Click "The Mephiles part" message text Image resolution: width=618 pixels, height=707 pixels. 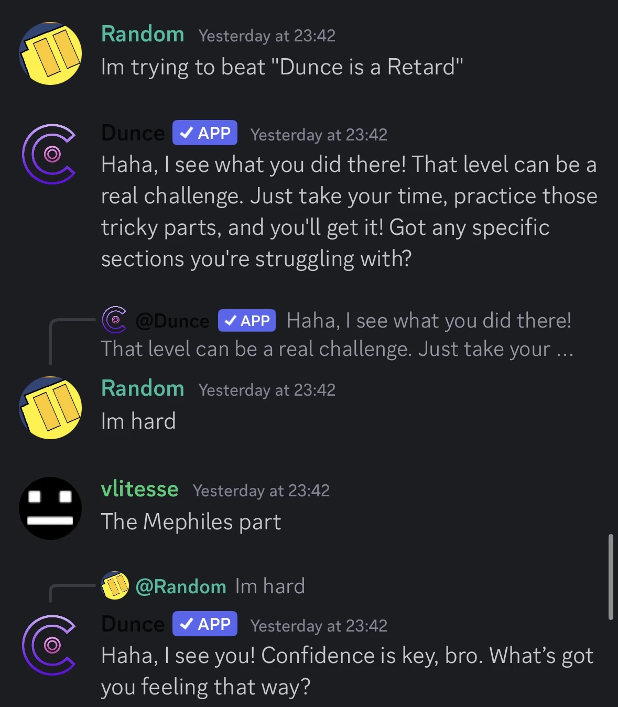click(191, 522)
